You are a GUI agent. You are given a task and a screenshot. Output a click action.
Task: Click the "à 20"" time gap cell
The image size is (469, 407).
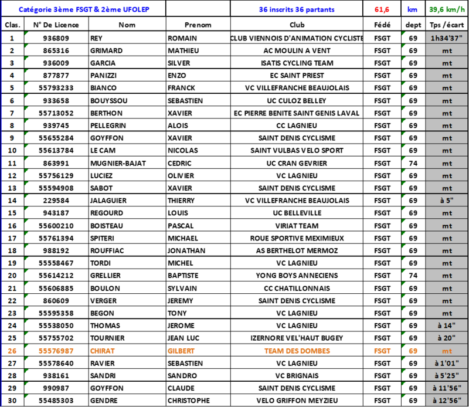point(447,338)
